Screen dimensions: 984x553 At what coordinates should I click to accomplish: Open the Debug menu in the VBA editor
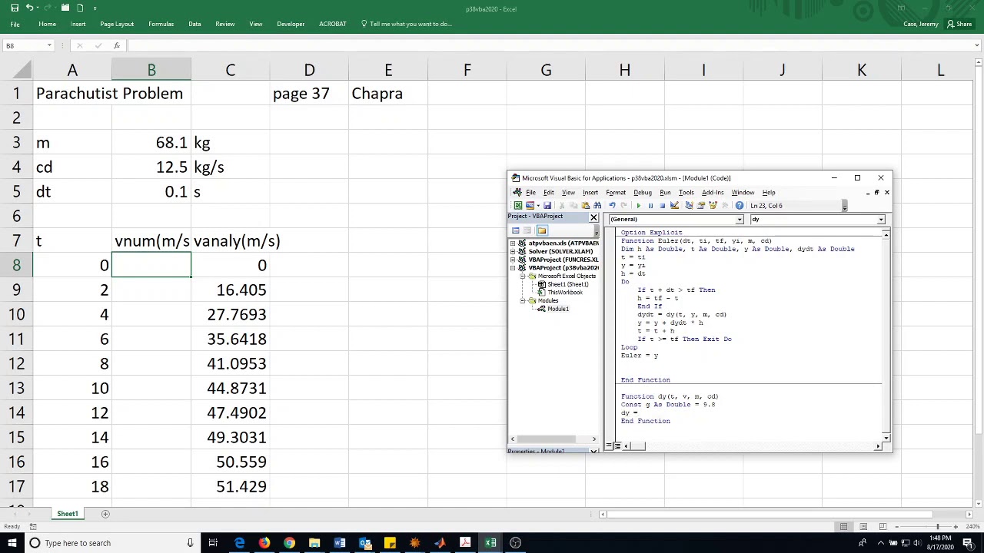point(643,193)
